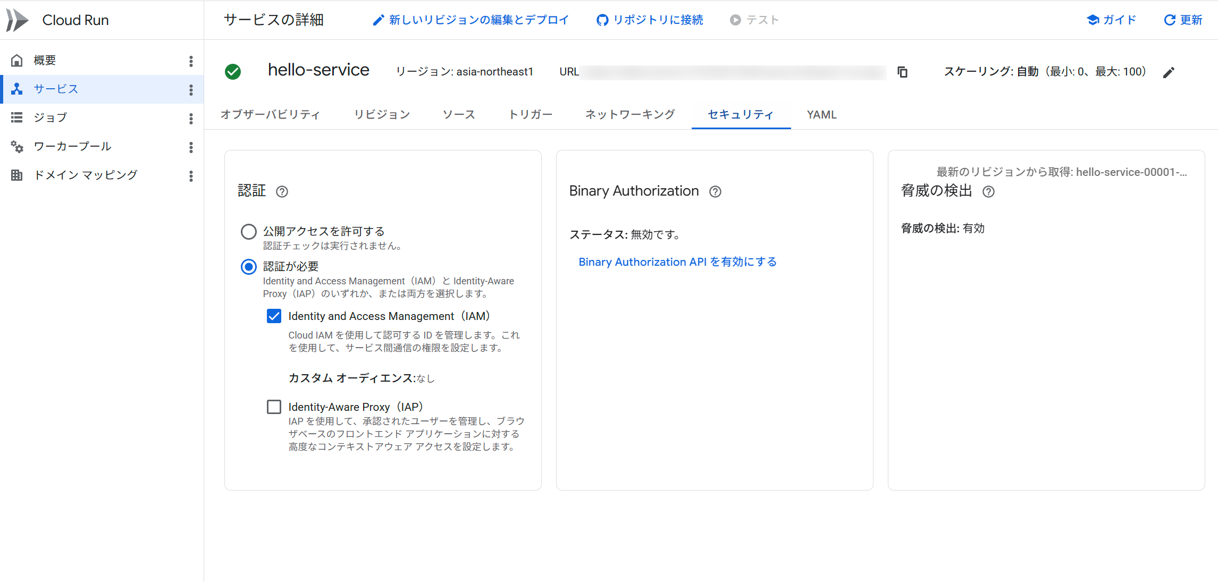This screenshot has width=1218, height=582.
Task: Click サービスの詳細 page title
Action: pyautogui.click(x=274, y=20)
